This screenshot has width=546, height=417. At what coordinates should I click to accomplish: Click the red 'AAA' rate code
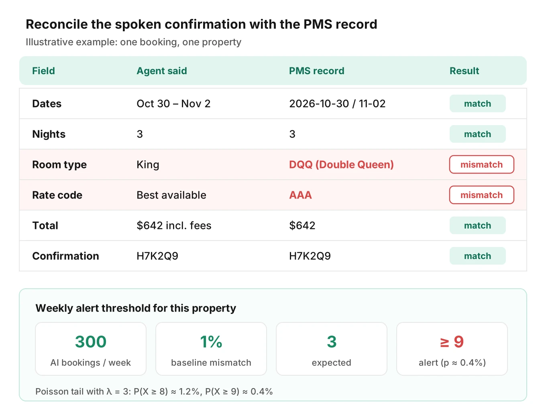point(300,195)
